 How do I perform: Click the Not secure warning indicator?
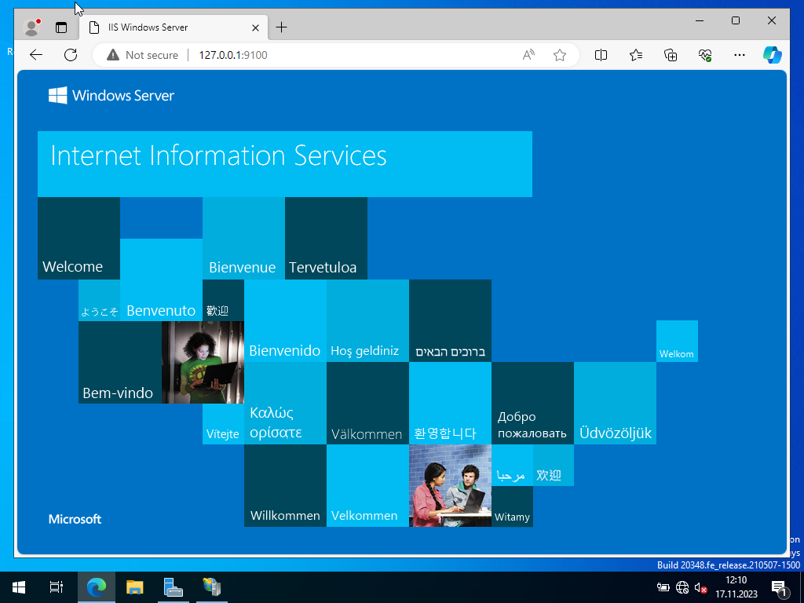click(143, 55)
